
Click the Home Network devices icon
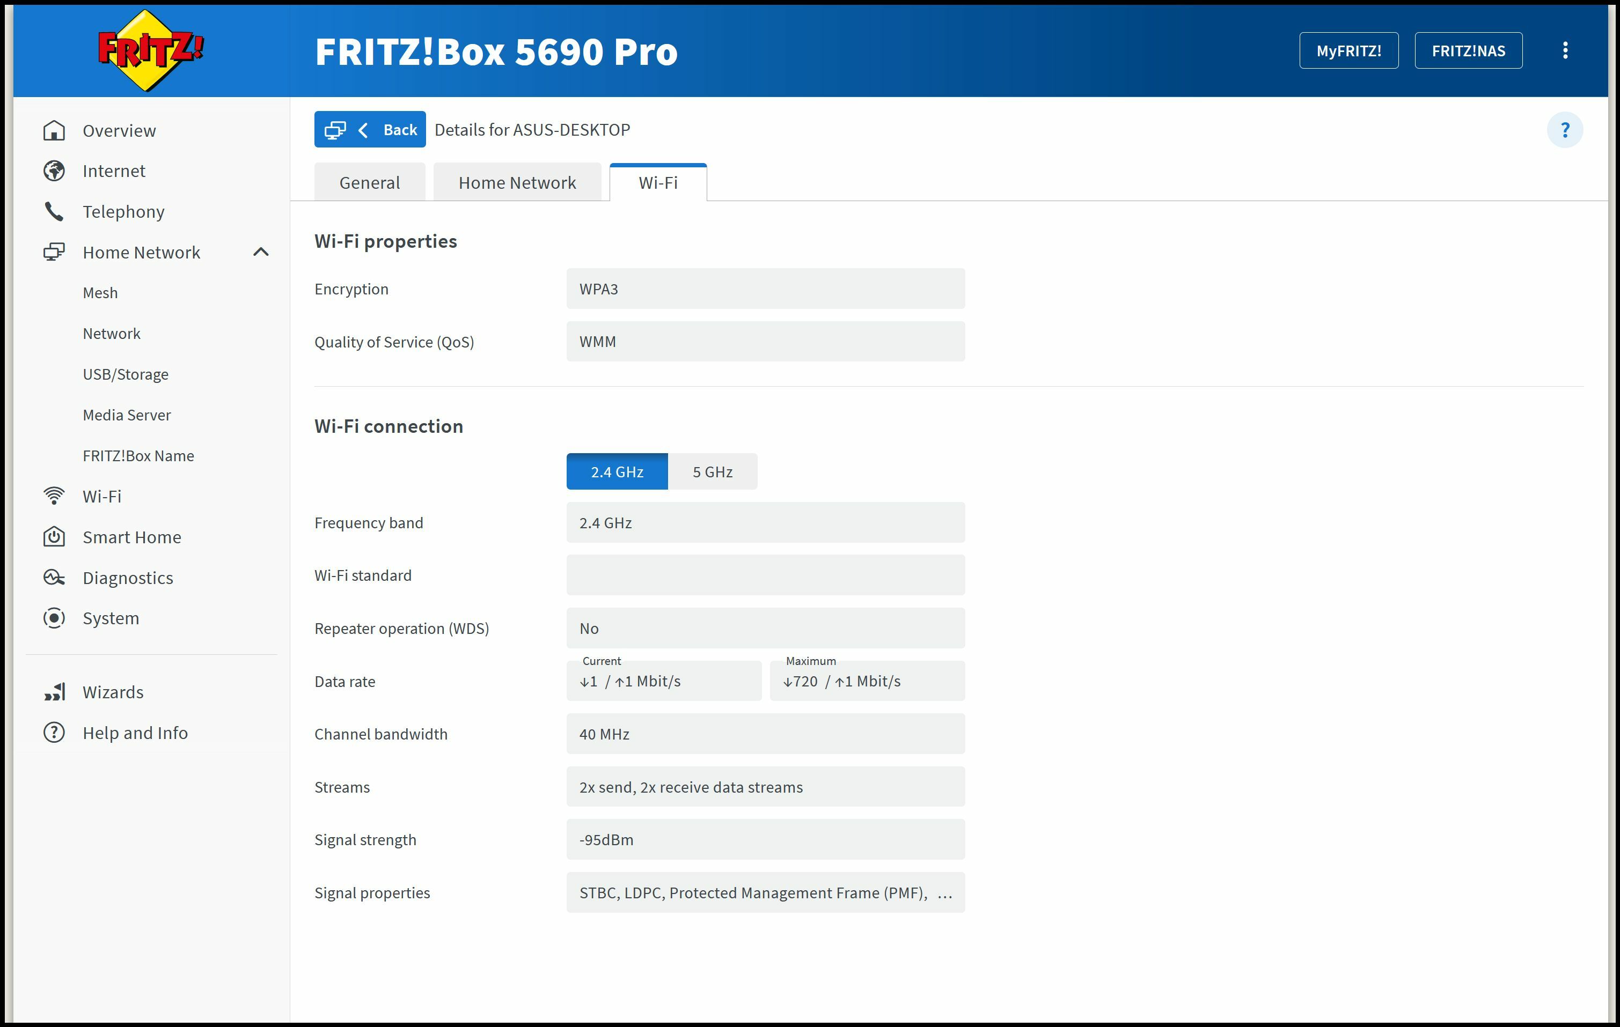point(54,252)
